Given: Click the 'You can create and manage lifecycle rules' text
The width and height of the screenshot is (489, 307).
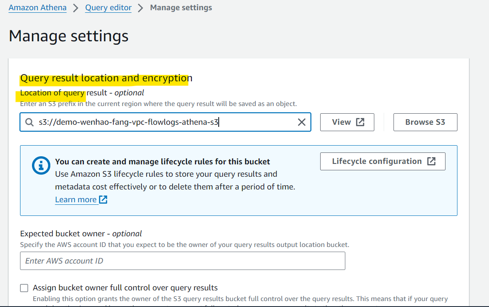Looking at the screenshot, I should [162, 162].
